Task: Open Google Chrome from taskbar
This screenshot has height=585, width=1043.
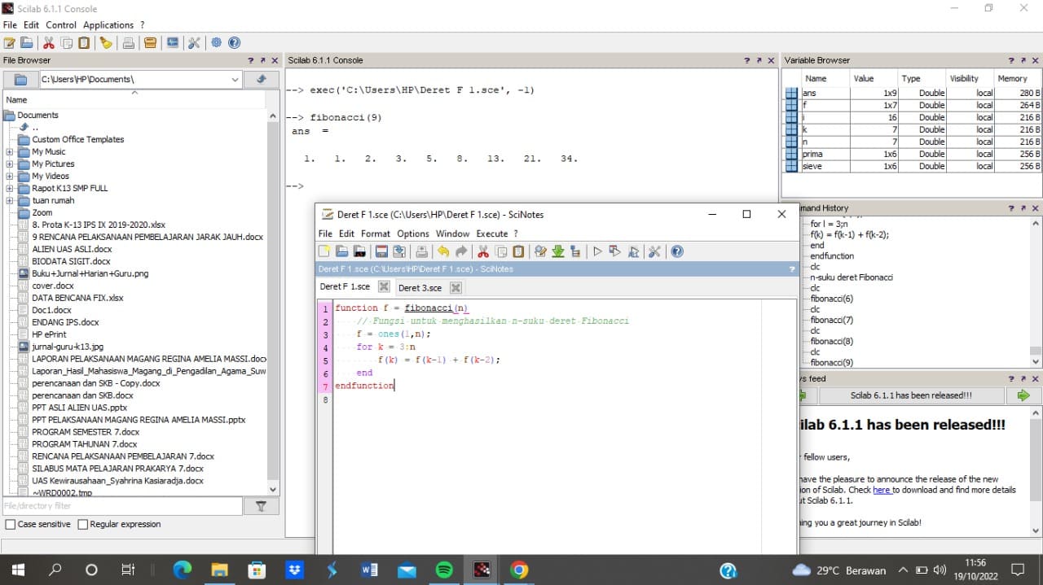Action: coord(519,570)
